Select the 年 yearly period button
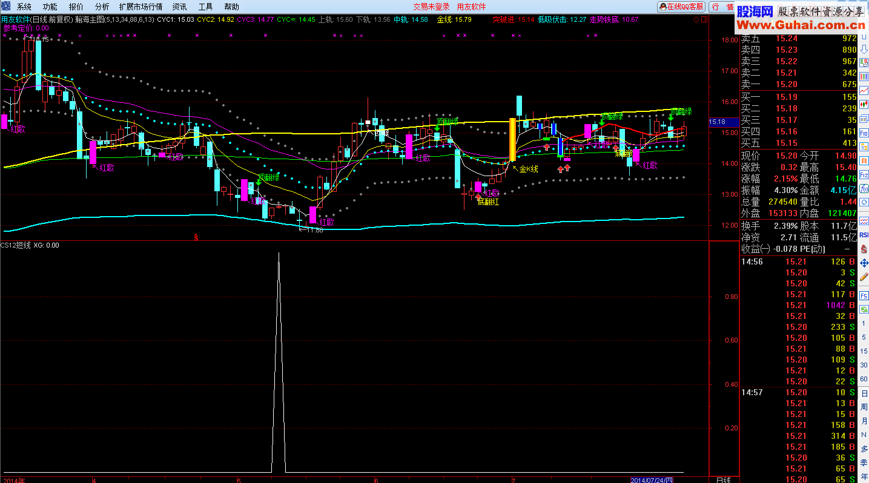869x483 pixels. point(864,476)
